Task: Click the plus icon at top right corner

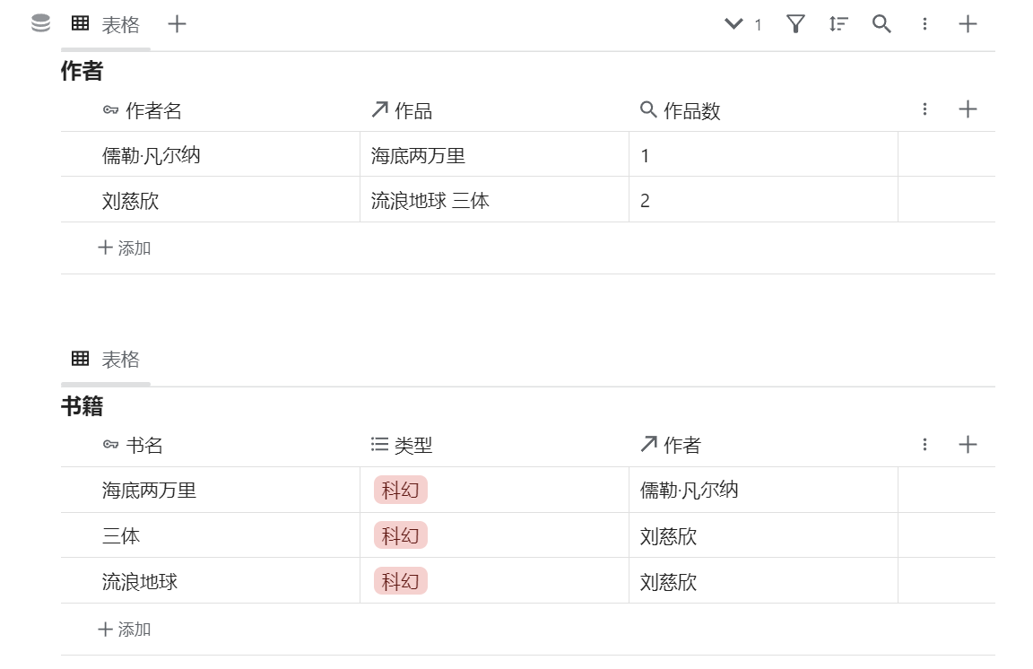Action: [968, 24]
